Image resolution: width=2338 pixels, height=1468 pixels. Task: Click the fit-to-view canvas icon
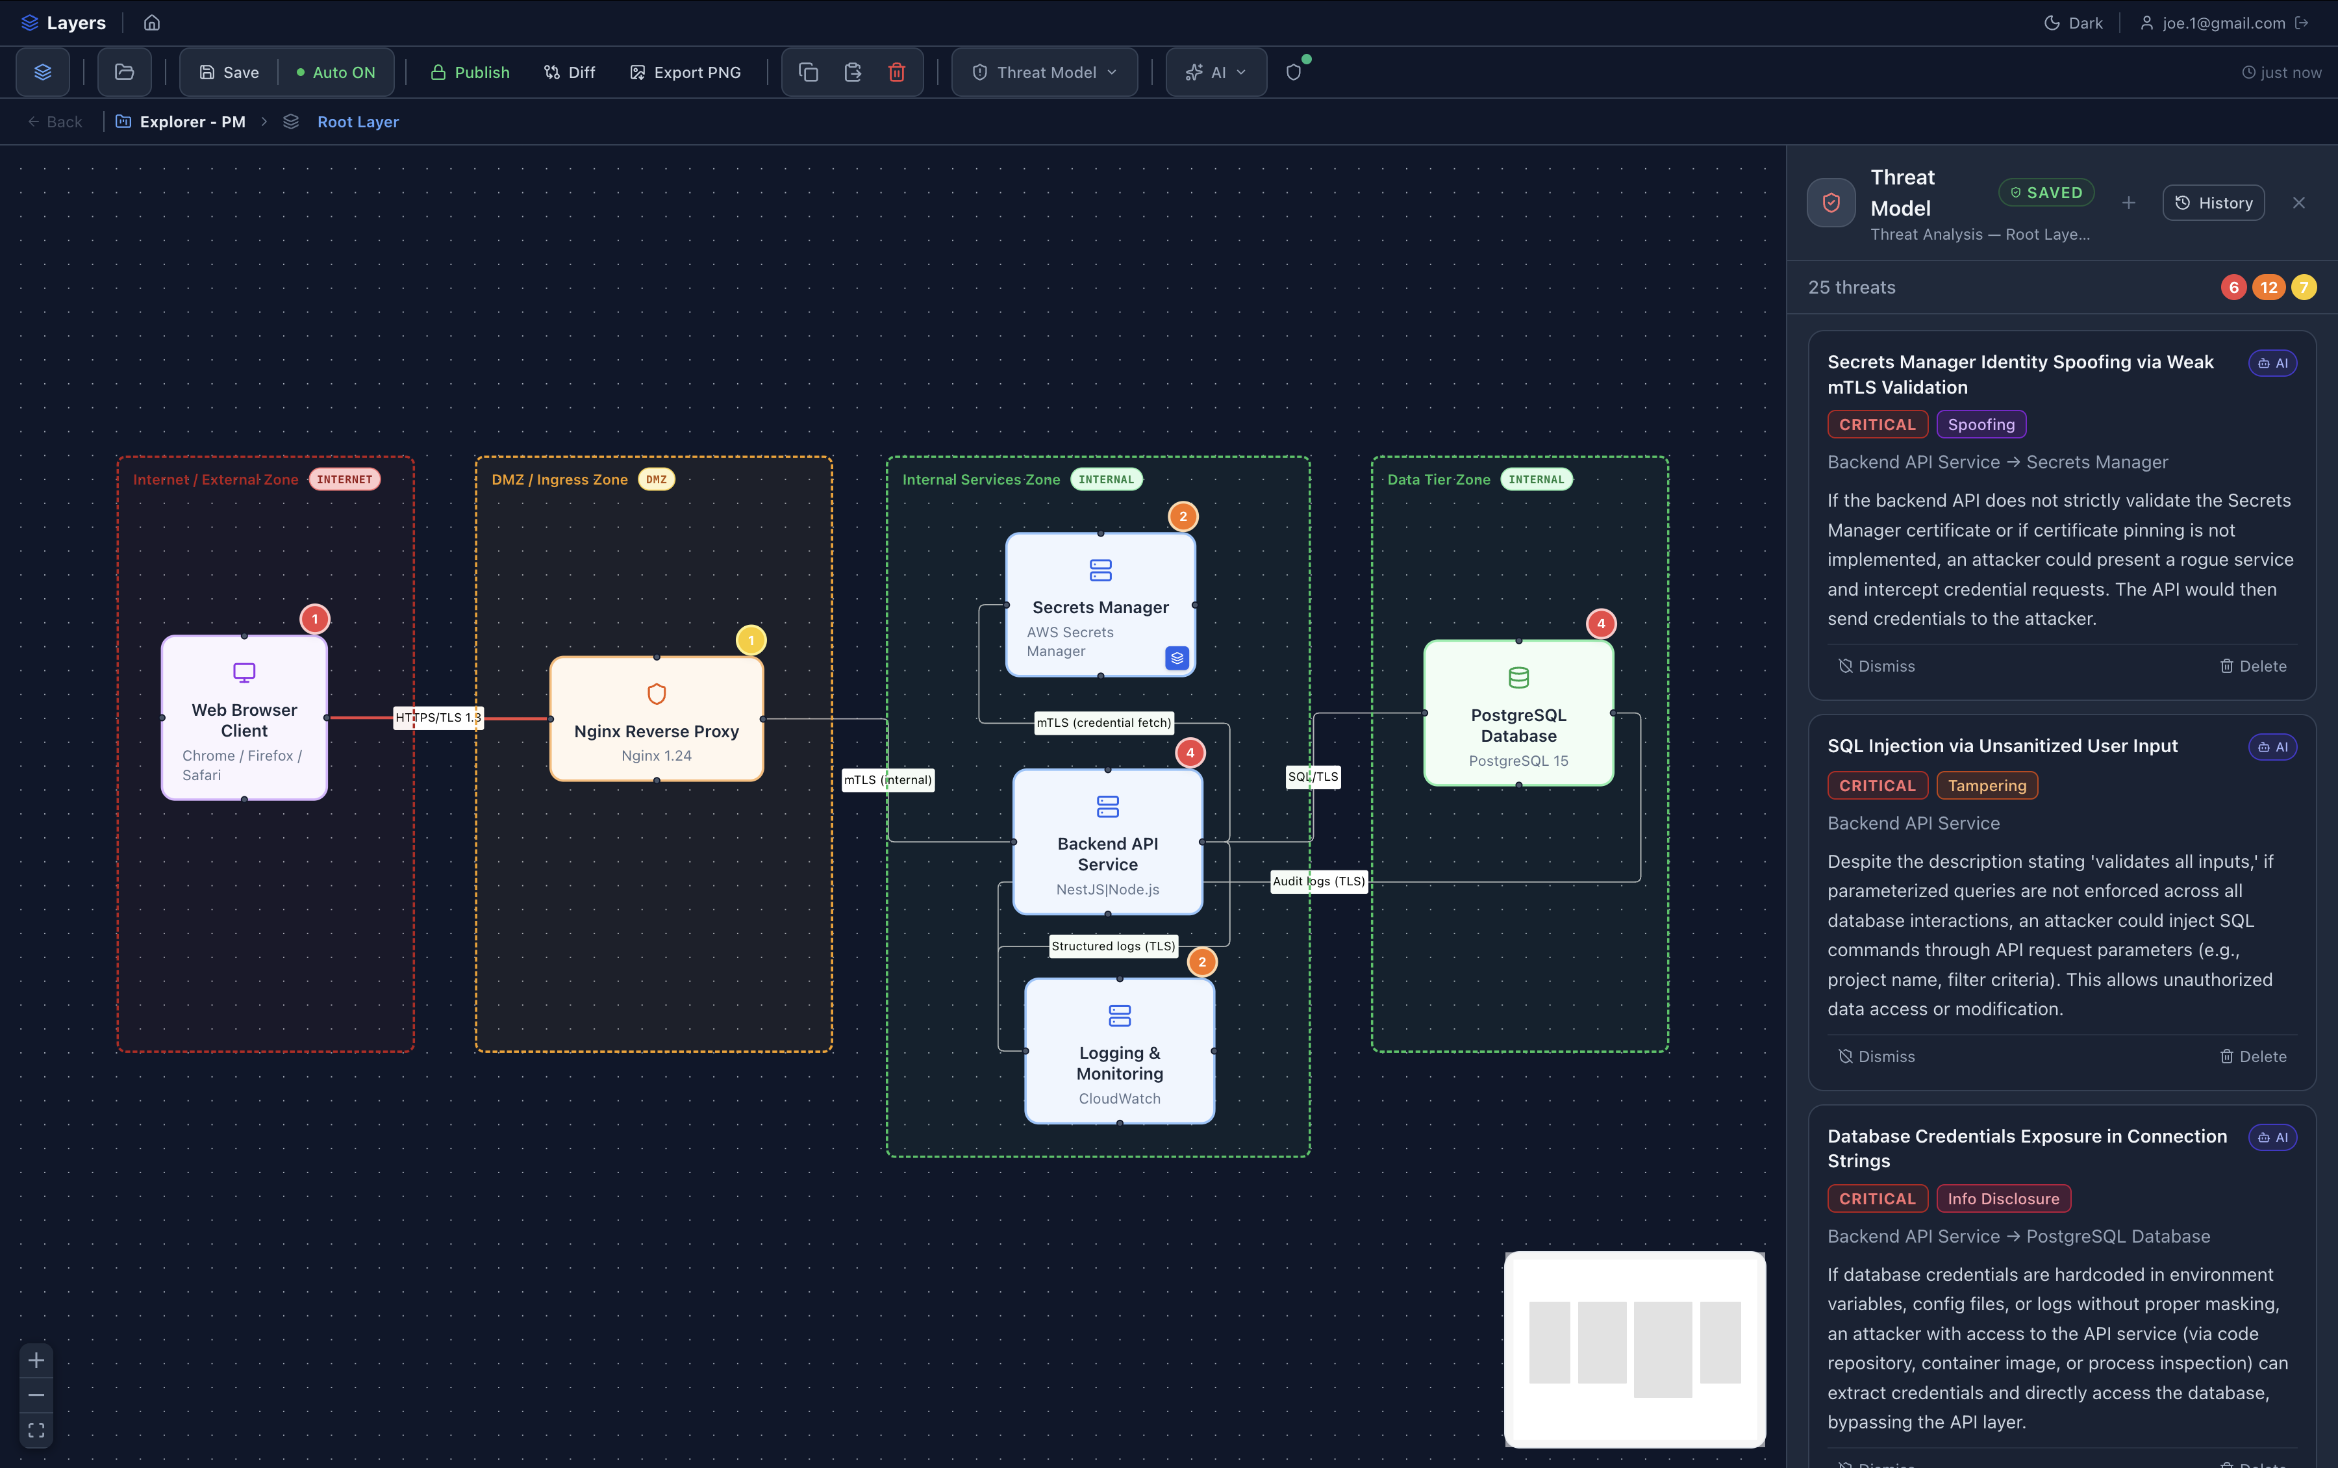36,1430
